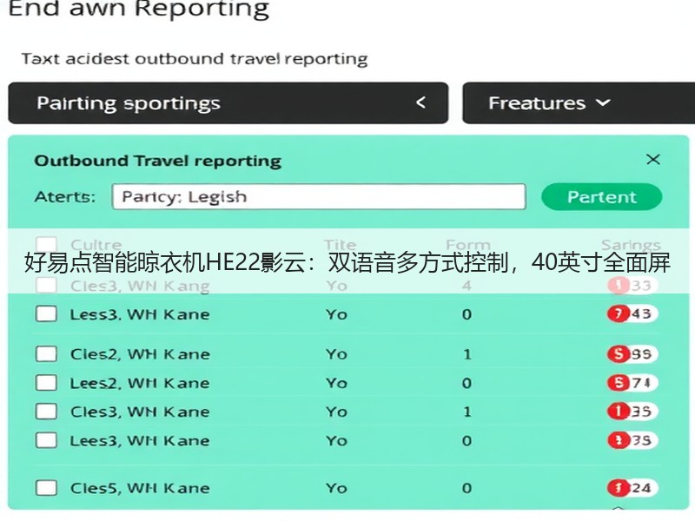Click Yo cell in Cles5 row
This screenshot has width=695, height=521.
(336, 488)
